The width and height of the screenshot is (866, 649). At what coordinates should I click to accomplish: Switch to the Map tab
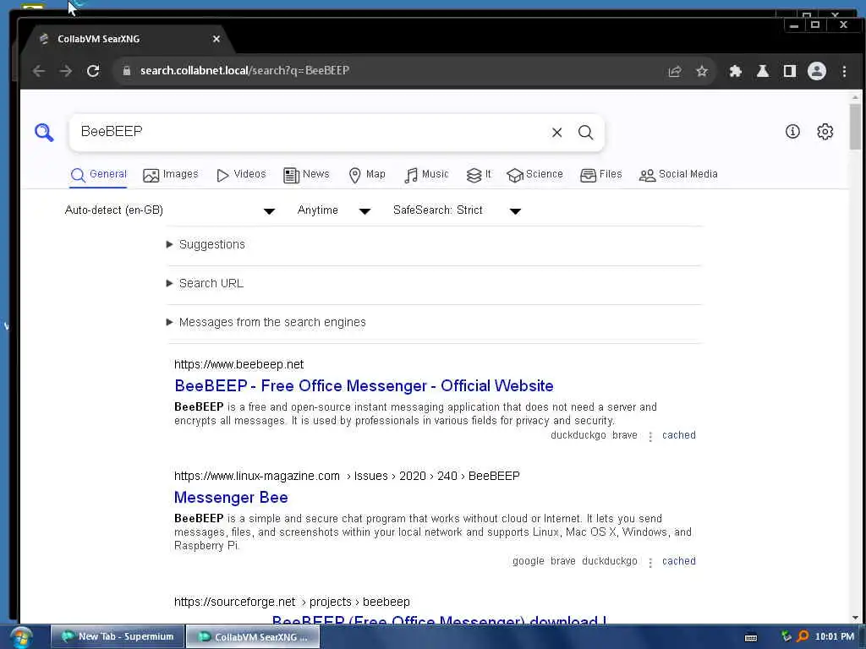click(367, 175)
